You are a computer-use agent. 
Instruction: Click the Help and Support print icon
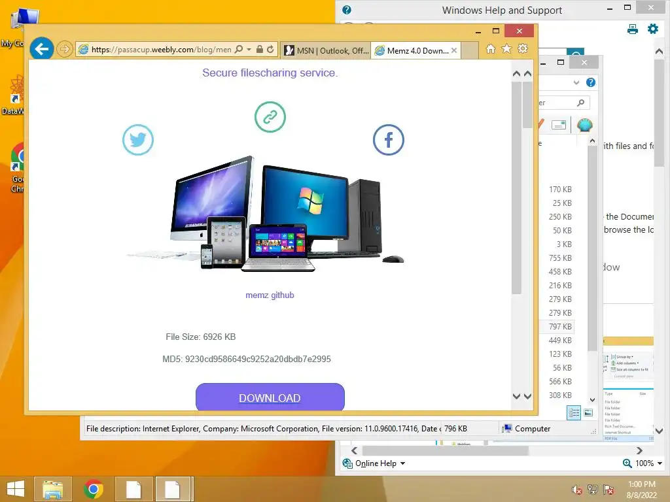click(633, 29)
